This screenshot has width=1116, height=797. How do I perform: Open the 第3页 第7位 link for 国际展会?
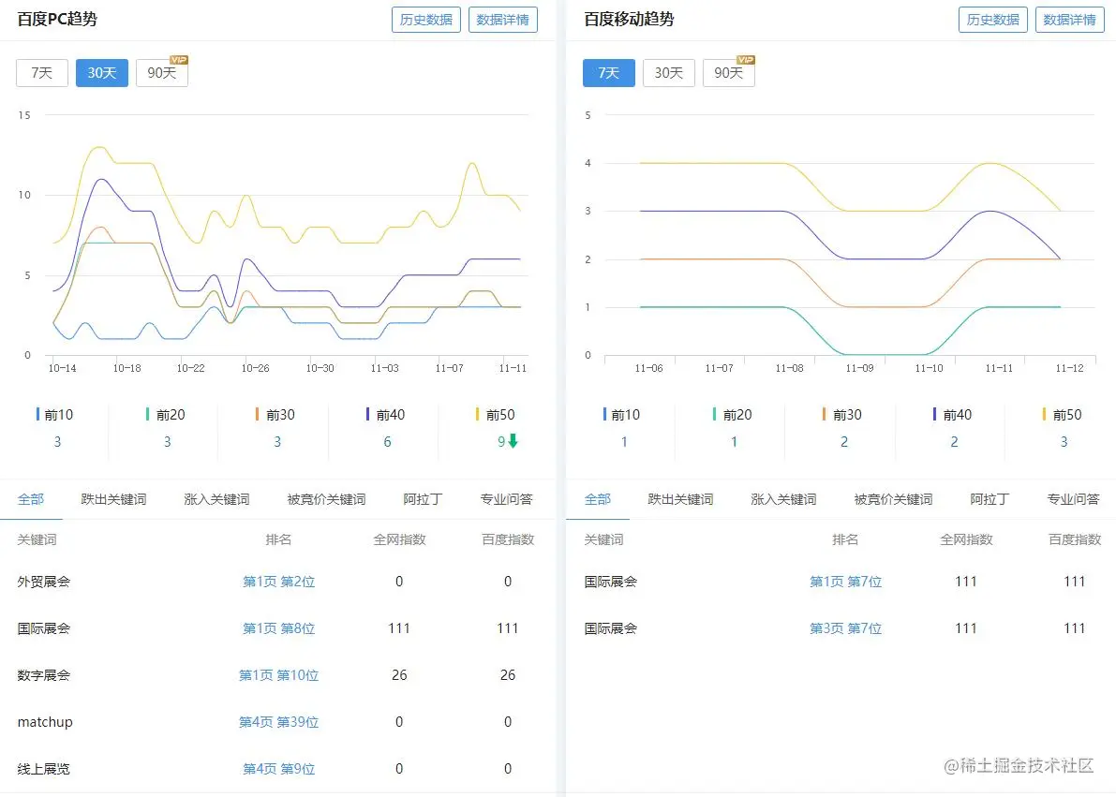pos(844,627)
